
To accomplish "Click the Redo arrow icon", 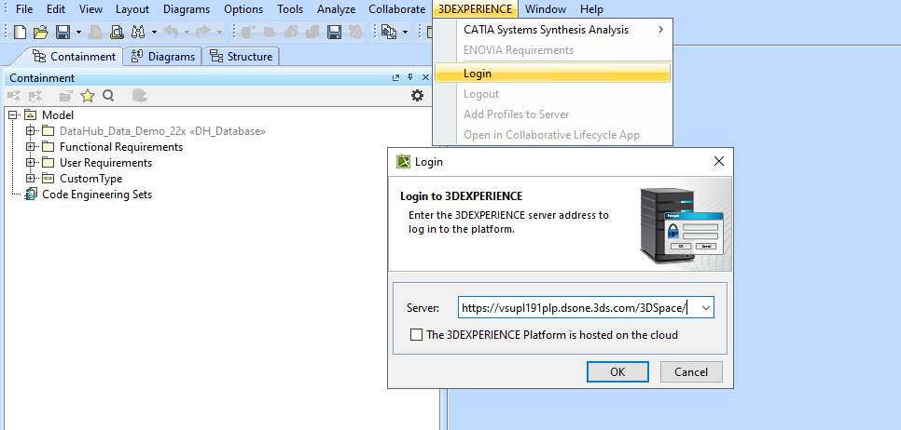I will pyautogui.click(x=202, y=32).
